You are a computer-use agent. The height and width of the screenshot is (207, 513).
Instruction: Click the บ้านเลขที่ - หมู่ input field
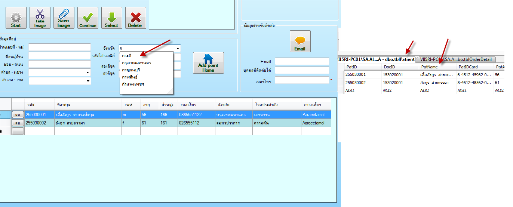tap(59, 47)
